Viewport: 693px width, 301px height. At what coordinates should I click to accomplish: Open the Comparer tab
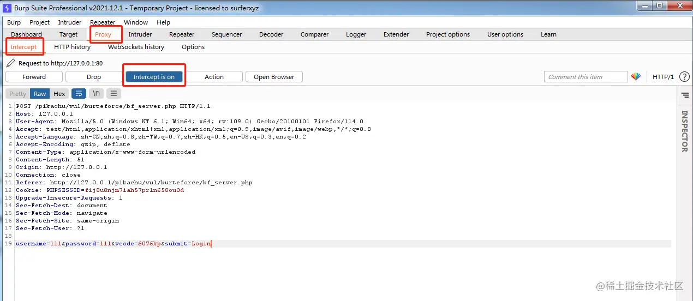click(315, 34)
